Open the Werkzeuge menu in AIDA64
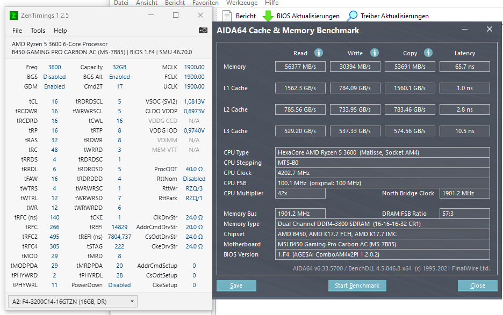503x315 pixels. [241, 3]
